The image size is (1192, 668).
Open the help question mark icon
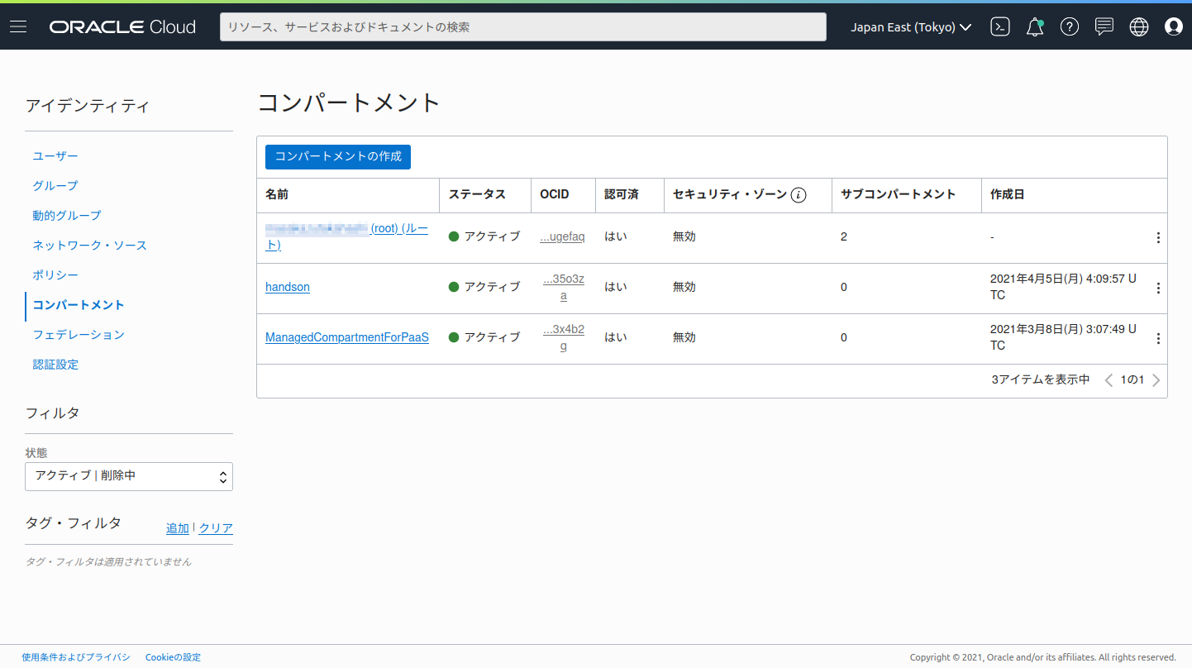click(1070, 26)
